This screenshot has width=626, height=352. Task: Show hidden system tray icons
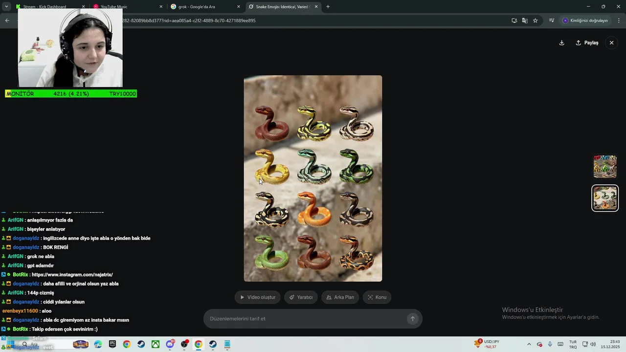529,344
